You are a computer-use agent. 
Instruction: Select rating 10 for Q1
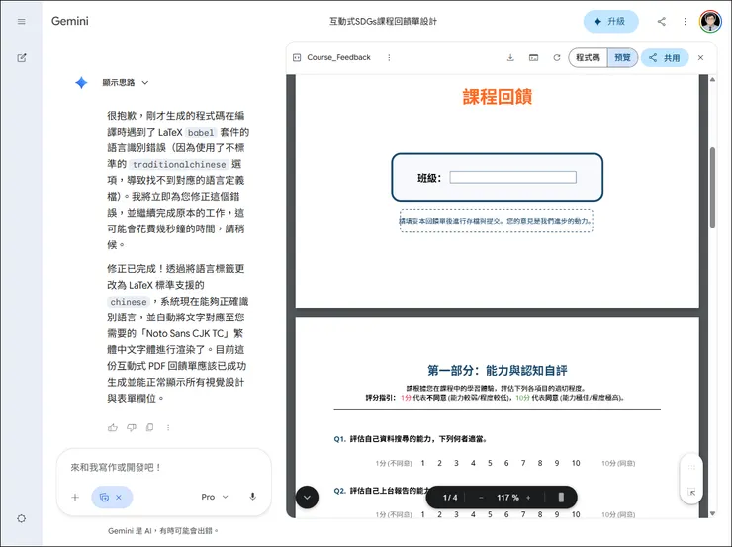[576, 463]
